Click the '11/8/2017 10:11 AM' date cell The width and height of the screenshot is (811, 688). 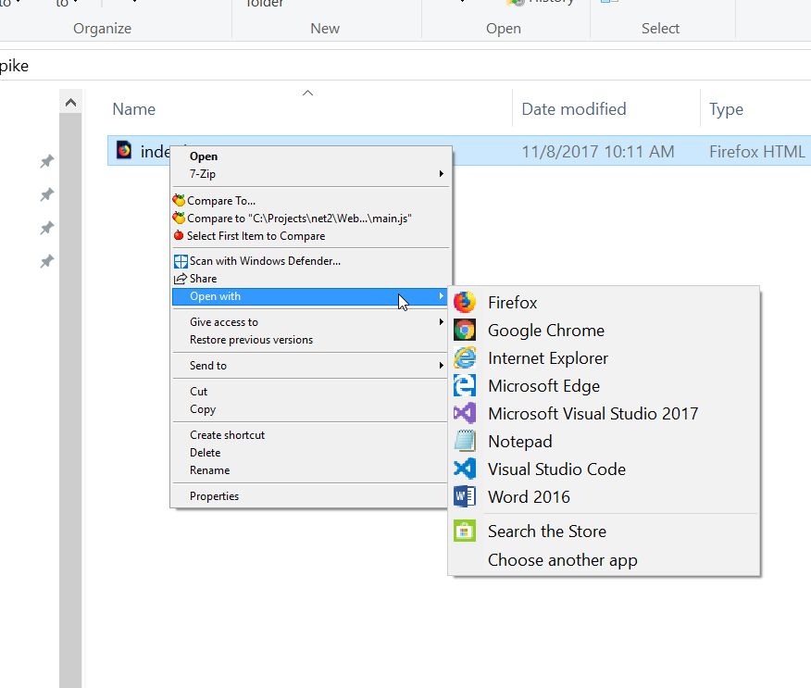598,152
